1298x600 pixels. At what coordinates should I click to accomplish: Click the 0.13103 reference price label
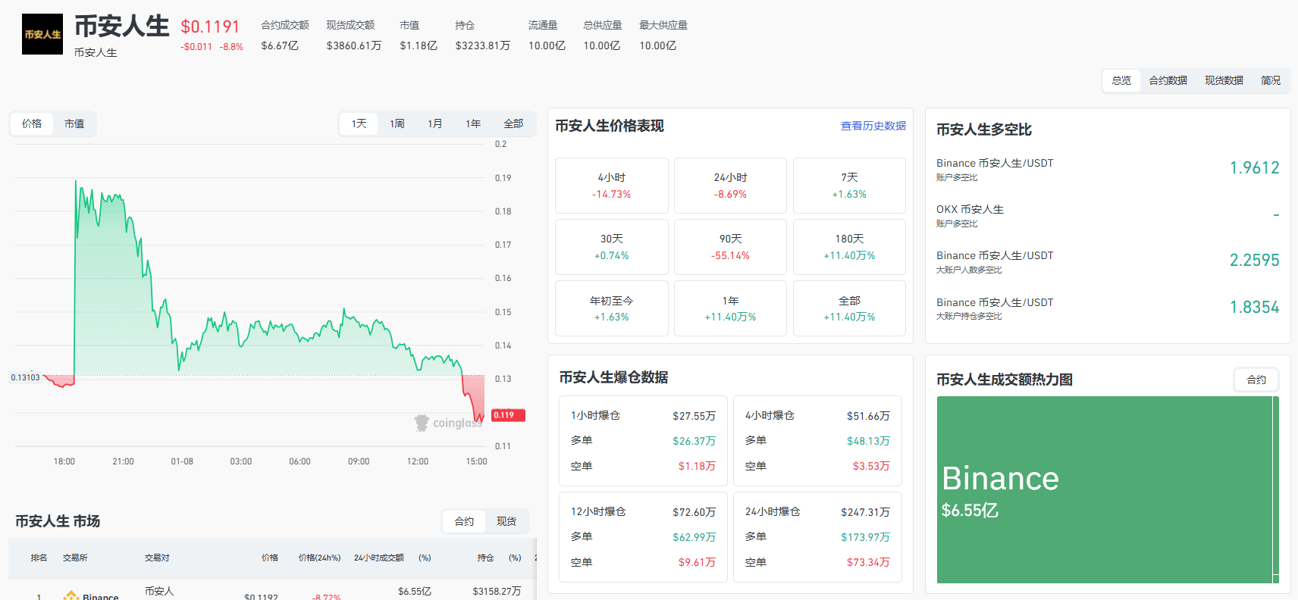(x=26, y=377)
